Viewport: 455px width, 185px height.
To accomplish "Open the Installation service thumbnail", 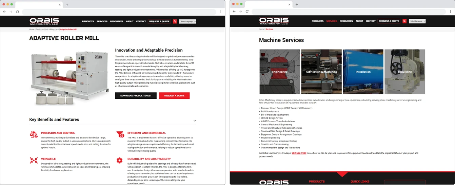I will 363,72.
